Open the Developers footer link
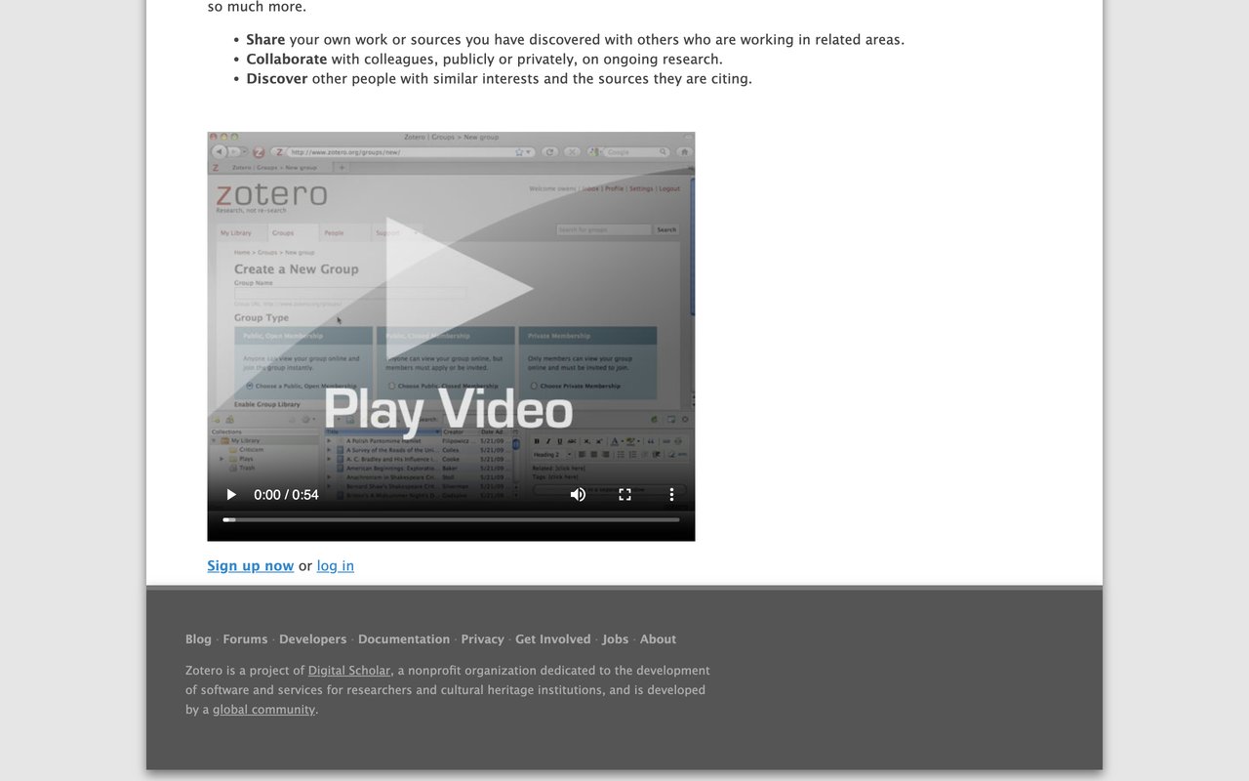 (313, 639)
